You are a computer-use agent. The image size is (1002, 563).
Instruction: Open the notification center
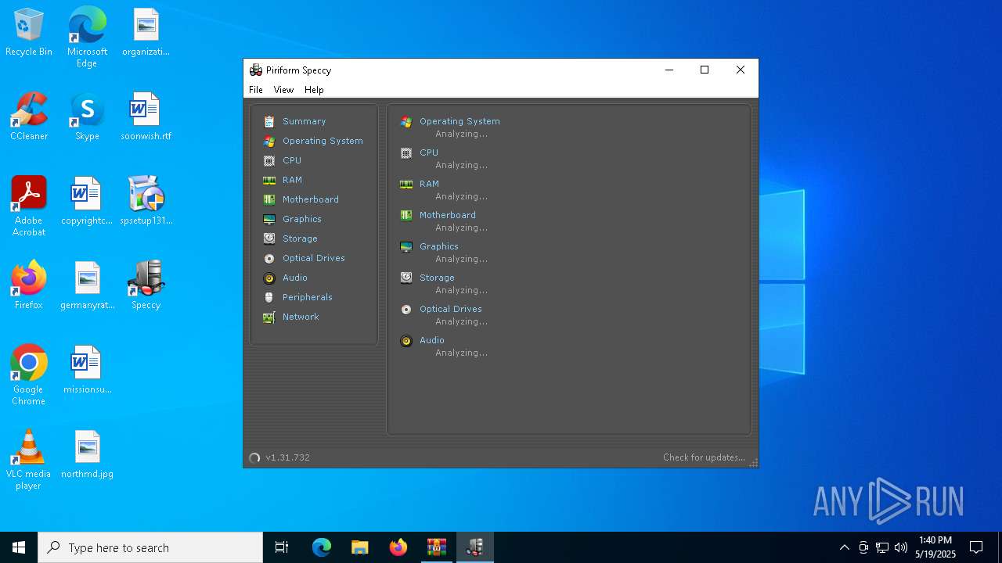coord(976,547)
